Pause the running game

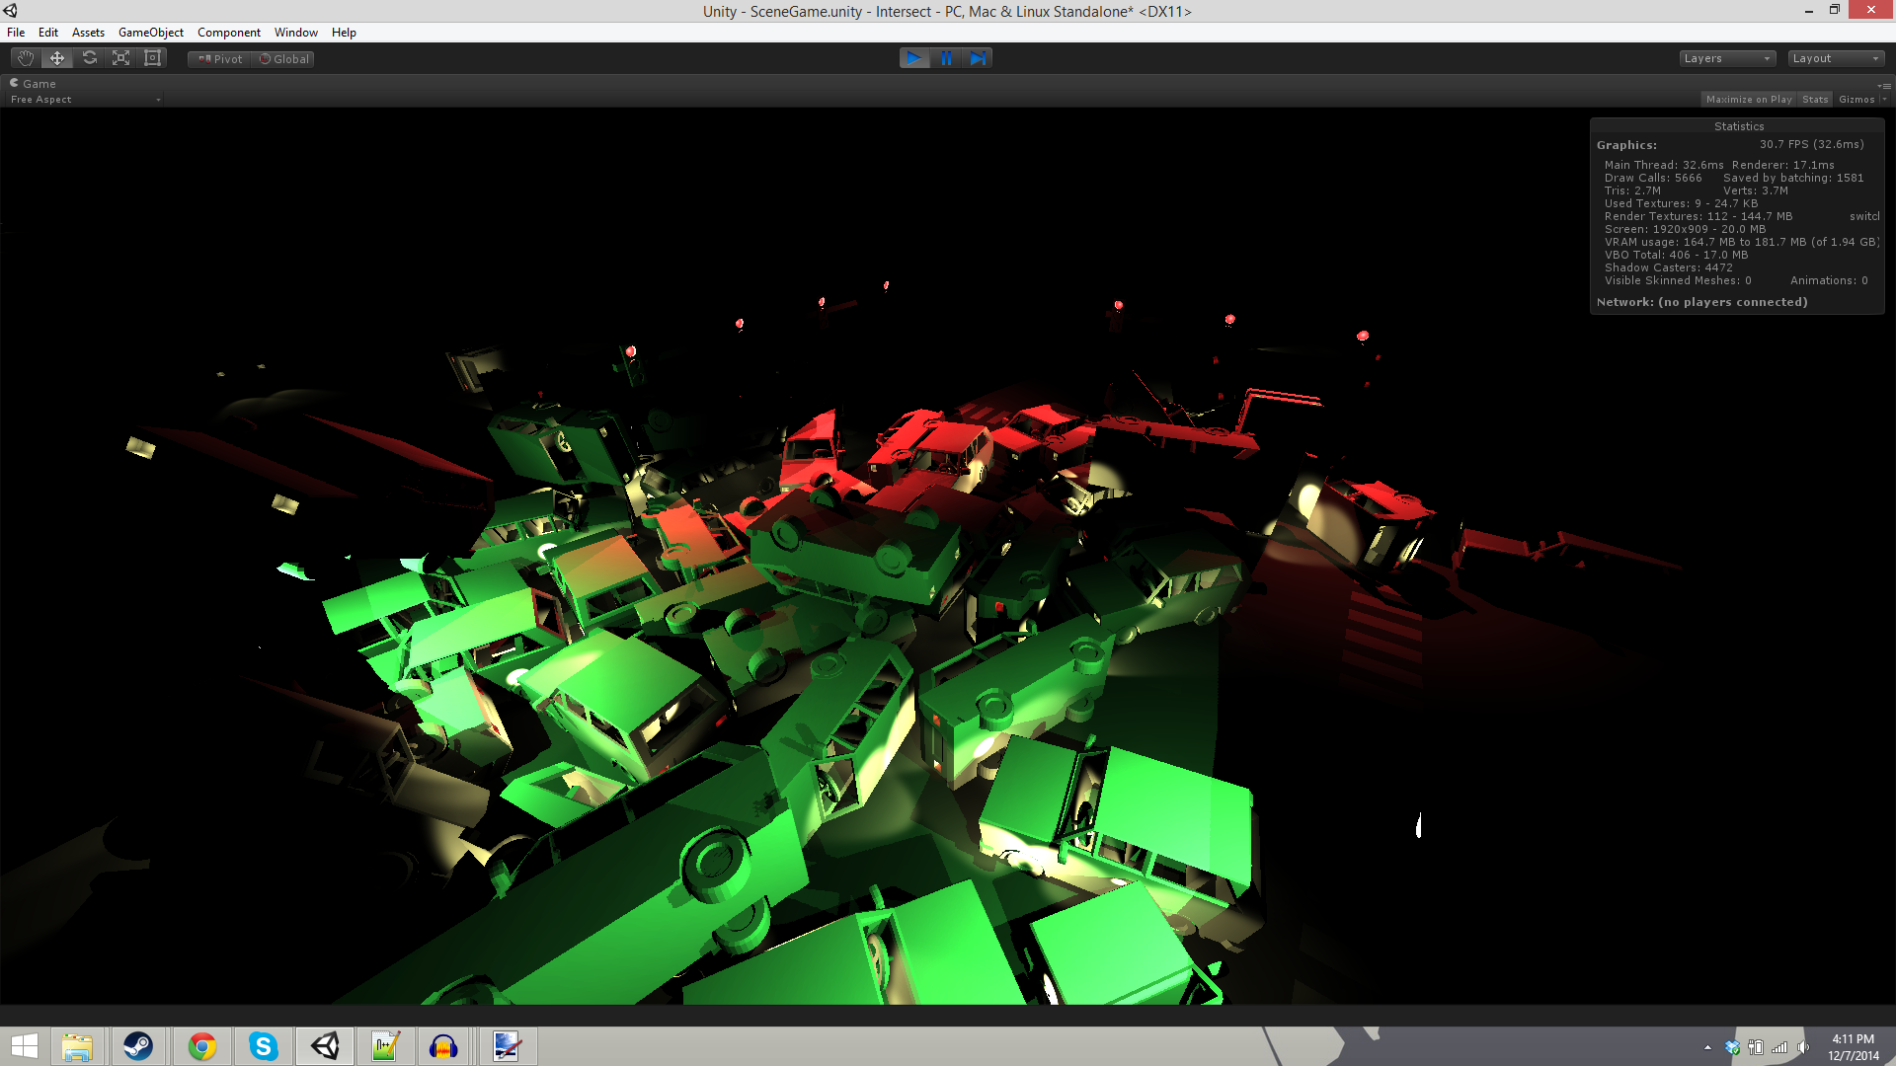[x=946, y=58]
